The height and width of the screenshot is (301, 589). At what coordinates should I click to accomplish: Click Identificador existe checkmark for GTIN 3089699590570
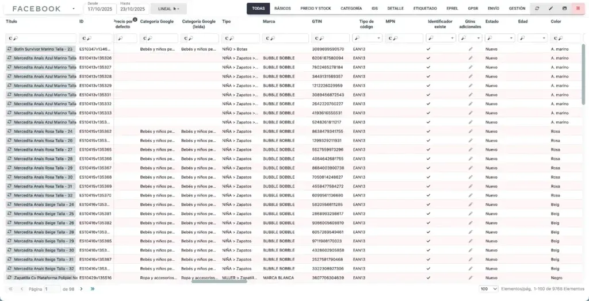tap(429, 49)
